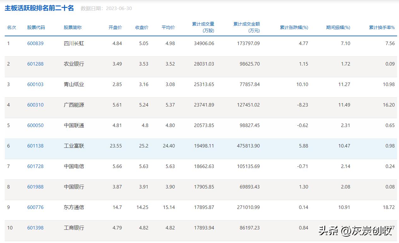This screenshot has width=399, height=243.
Task: Click volume value 17905.85
Action: pos(204,187)
